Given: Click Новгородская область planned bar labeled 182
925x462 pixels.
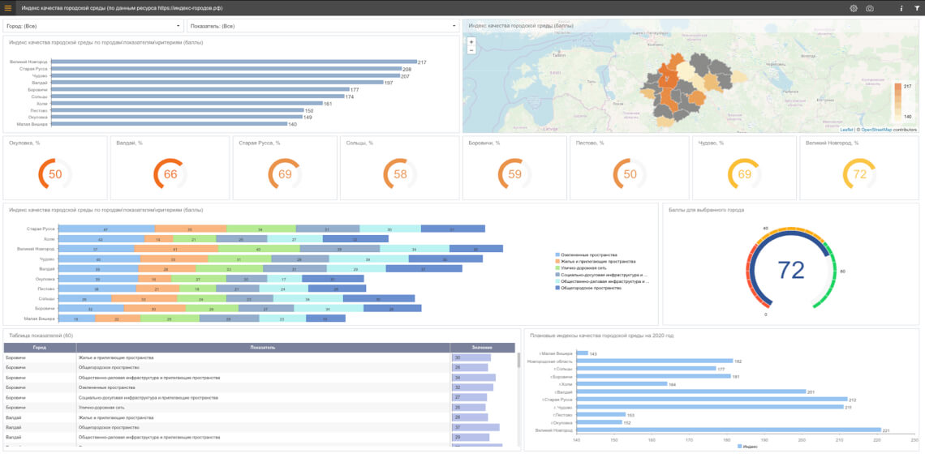Looking at the screenshot, I should point(655,361).
